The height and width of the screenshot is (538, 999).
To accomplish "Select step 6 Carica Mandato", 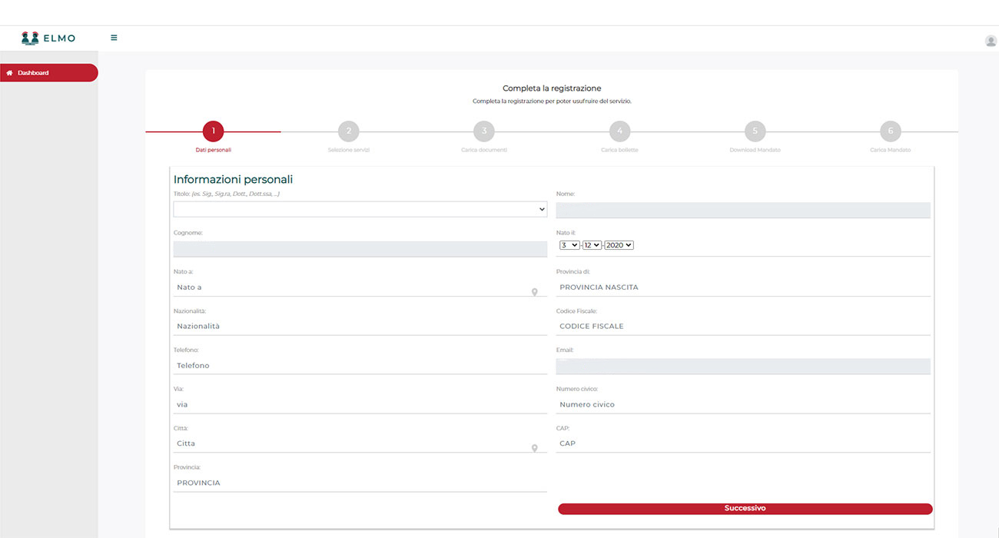I will (x=890, y=131).
